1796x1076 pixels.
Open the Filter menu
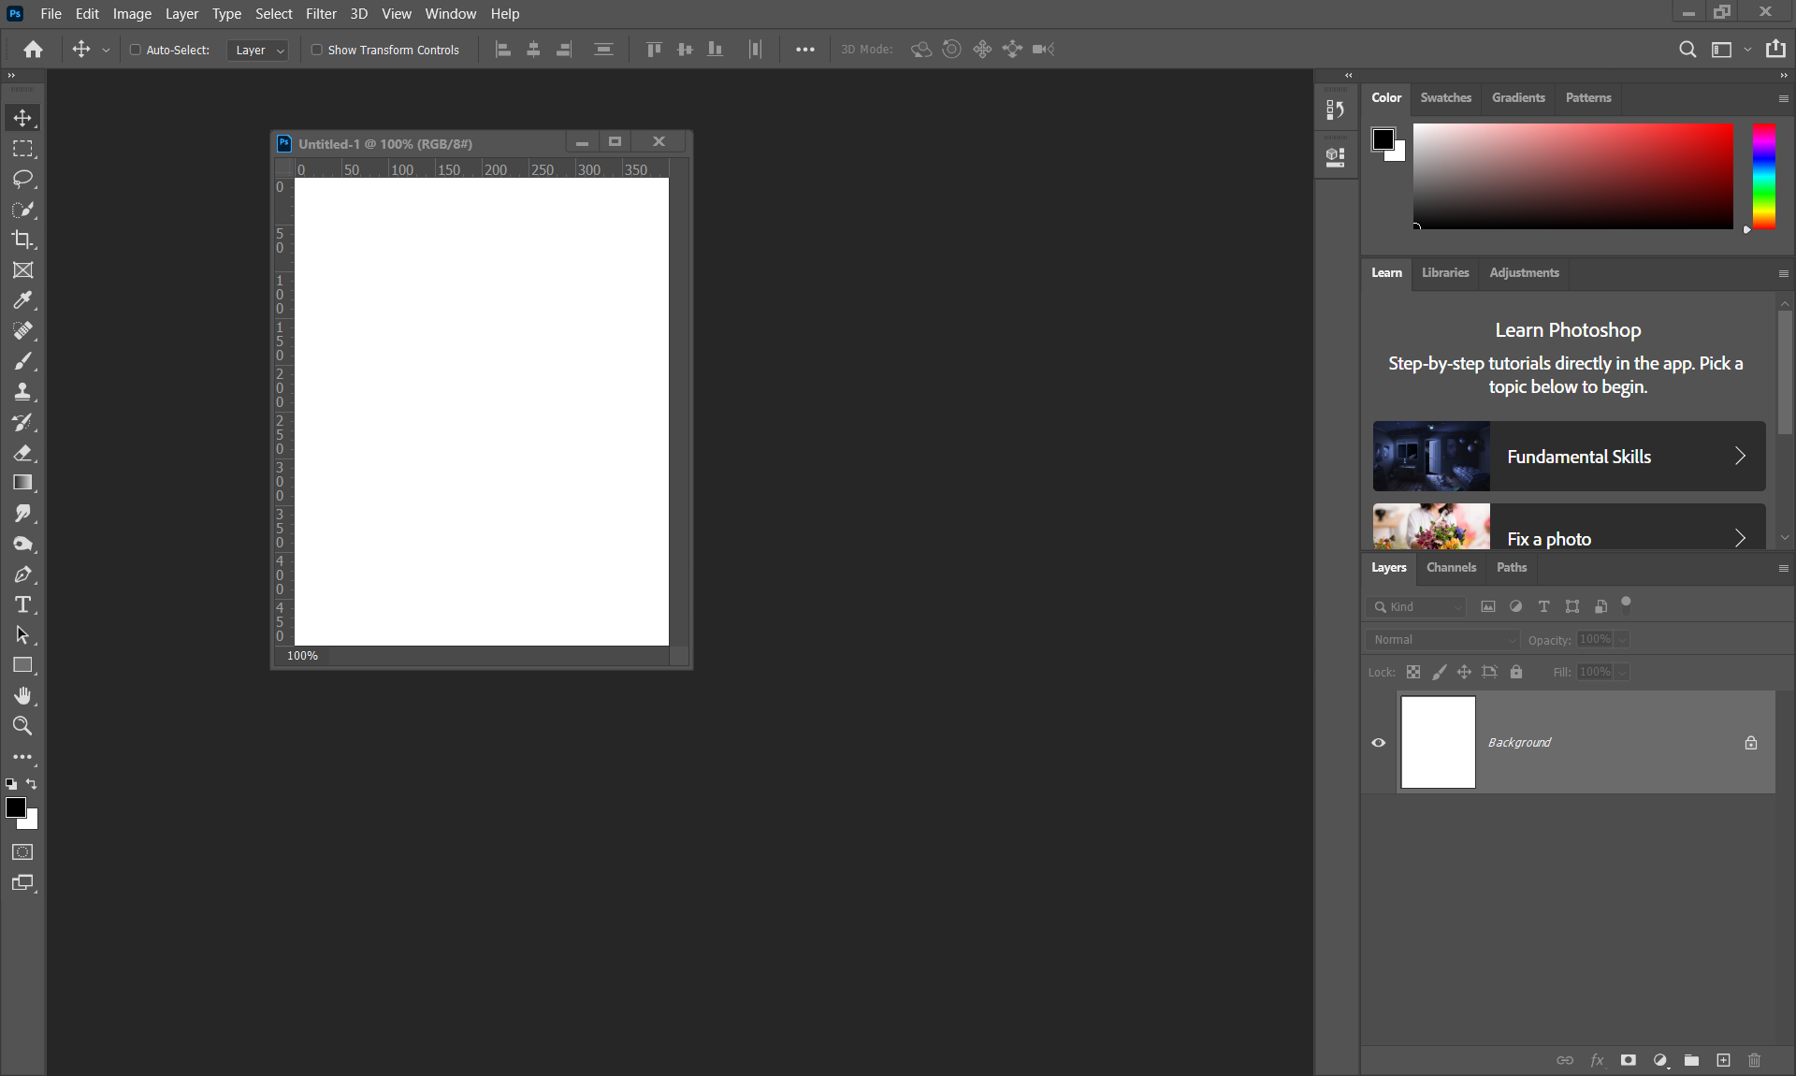click(x=321, y=14)
